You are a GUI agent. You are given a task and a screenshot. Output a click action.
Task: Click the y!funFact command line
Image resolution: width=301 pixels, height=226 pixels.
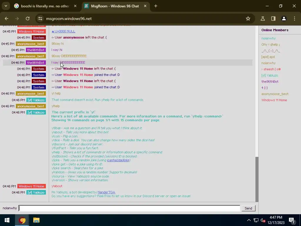(x=75, y=148)
